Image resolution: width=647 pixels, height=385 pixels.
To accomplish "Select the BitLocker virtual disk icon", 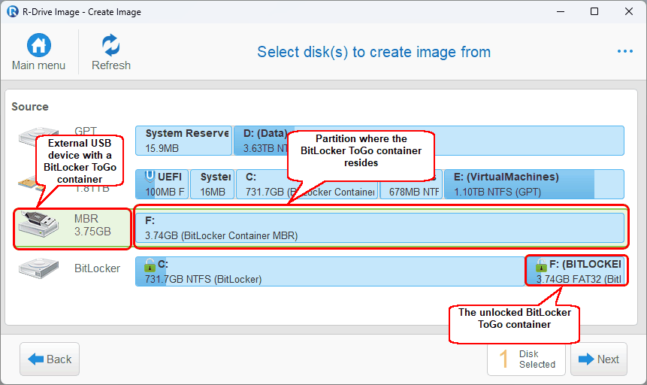I will coord(39,268).
